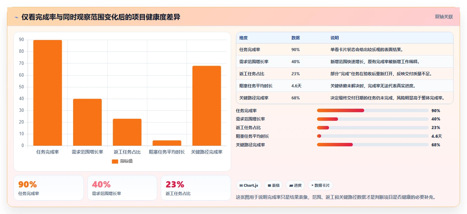Click the 0 value on the y-axis

point(23,146)
